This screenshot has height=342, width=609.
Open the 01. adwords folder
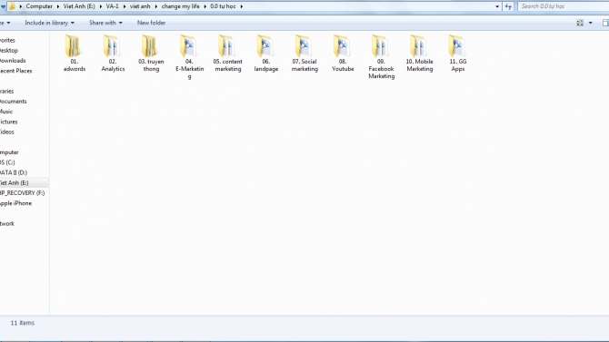coord(75,53)
